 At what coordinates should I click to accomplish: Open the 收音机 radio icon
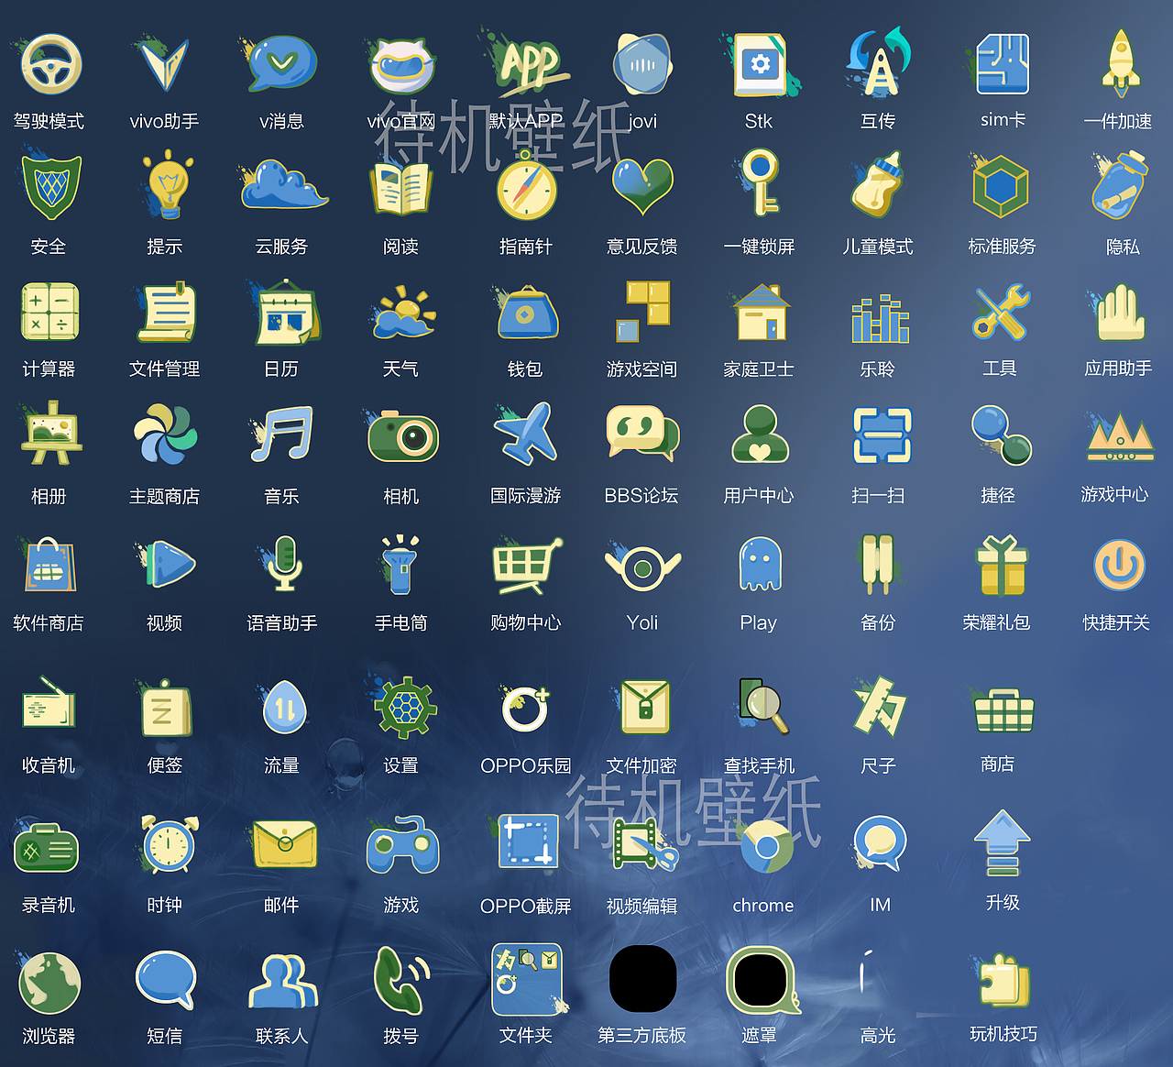point(49,703)
